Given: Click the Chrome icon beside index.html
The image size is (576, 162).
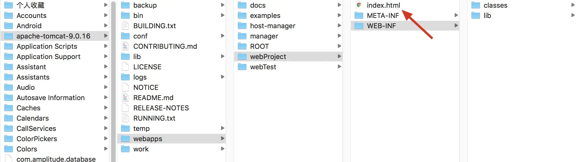Looking at the screenshot, I should (359, 5).
